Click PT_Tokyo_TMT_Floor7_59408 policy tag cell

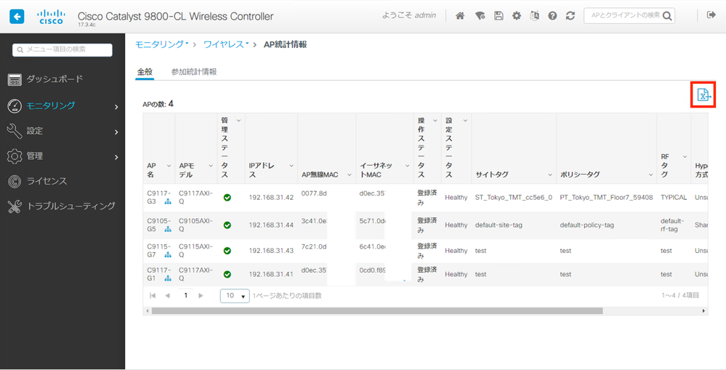point(607,197)
